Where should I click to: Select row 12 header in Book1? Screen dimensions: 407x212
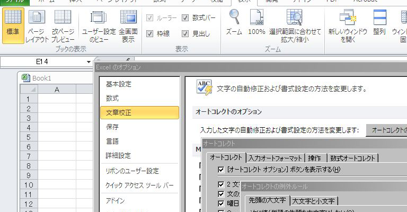pyautogui.click(x=29, y=204)
